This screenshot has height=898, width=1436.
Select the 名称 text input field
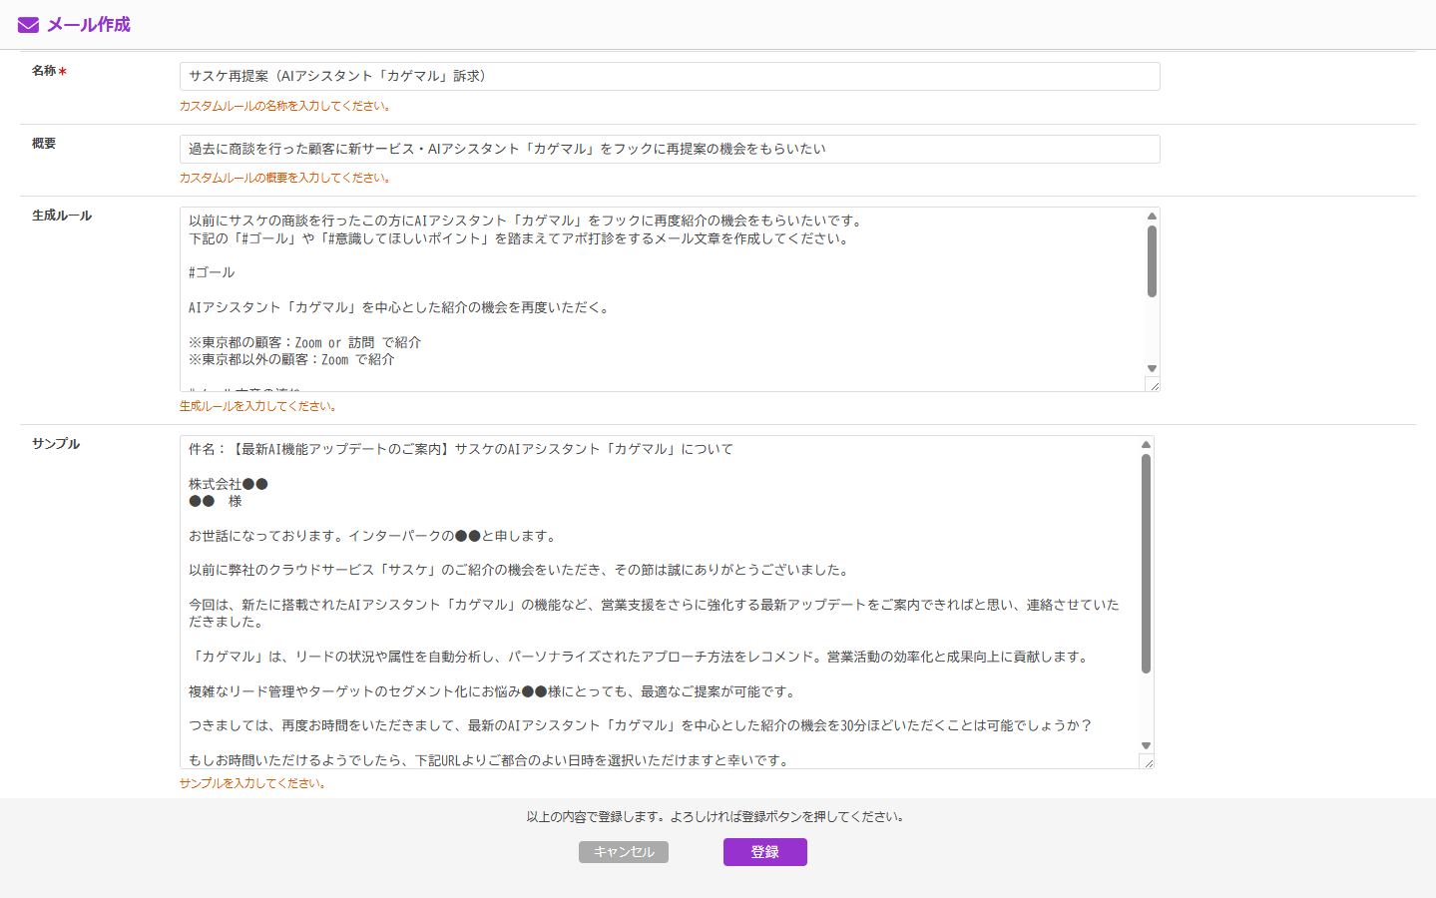pos(669,76)
